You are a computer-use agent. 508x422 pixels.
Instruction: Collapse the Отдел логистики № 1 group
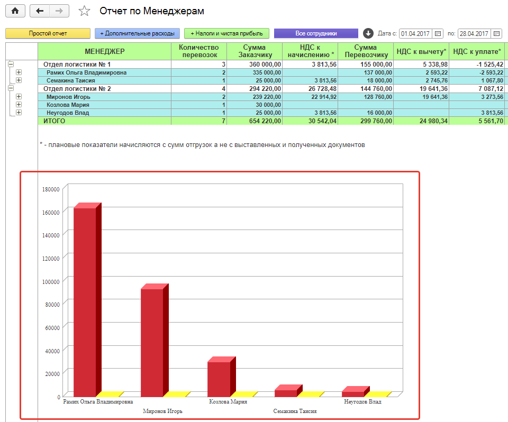pyautogui.click(x=11, y=64)
